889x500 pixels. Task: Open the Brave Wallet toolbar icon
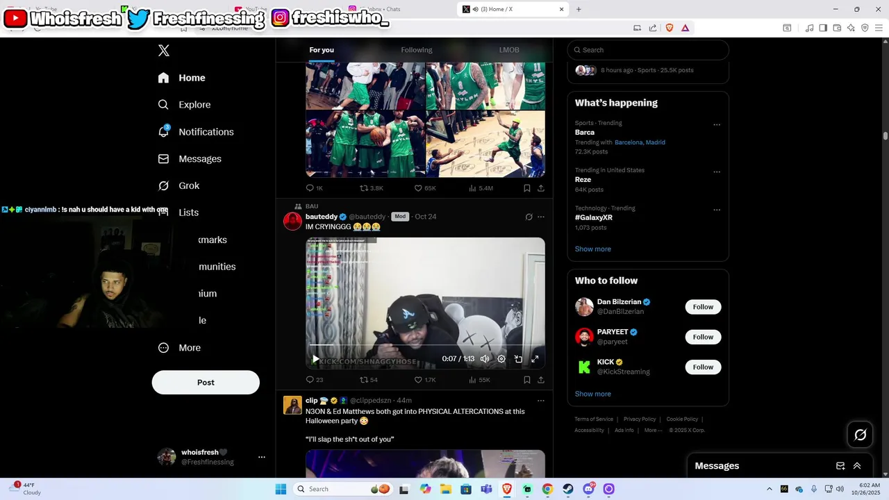coord(837,28)
